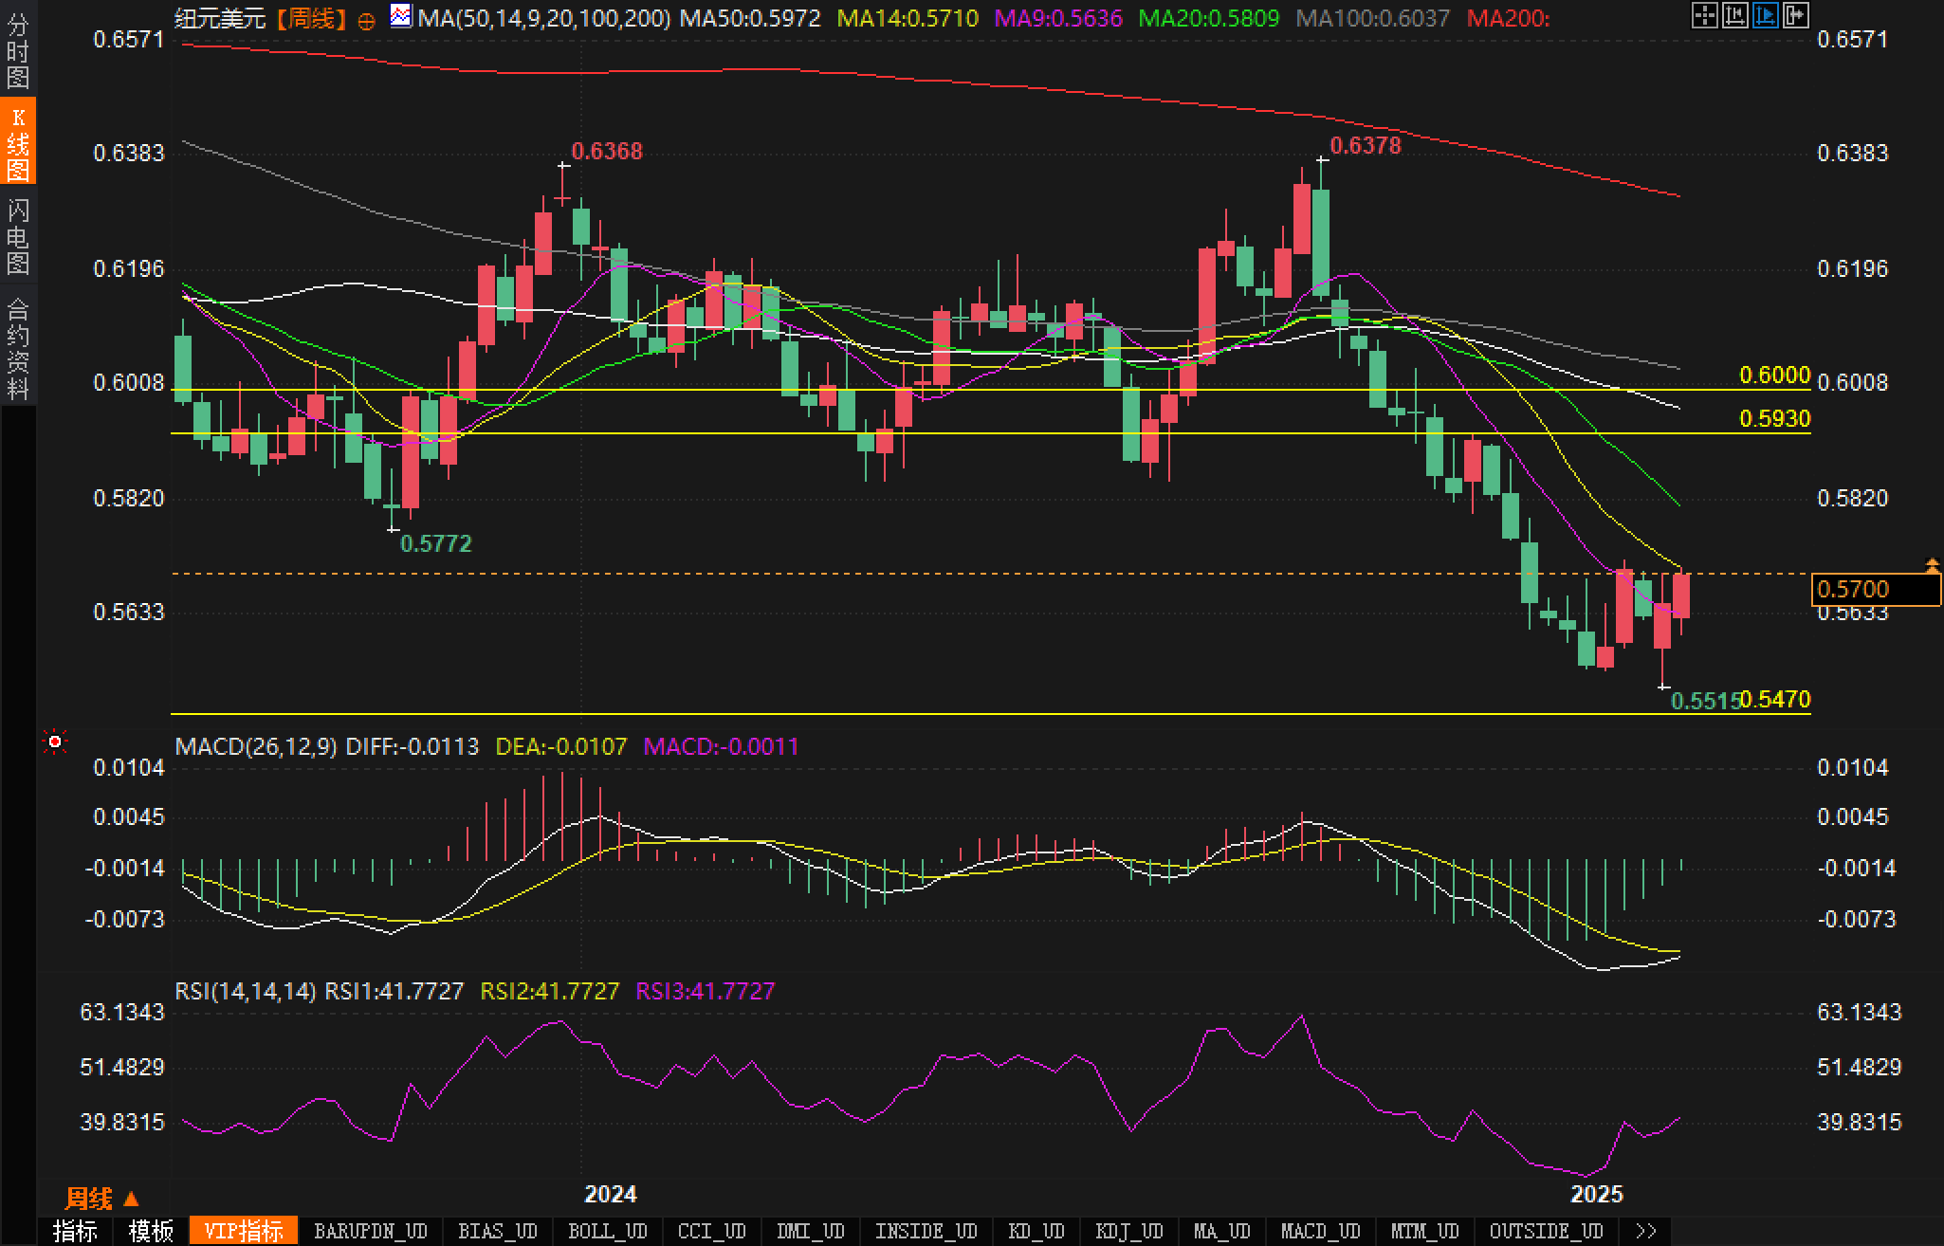Open the 指标 indicators menu
Screen dimensions: 1944x1246
pos(75,1231)
